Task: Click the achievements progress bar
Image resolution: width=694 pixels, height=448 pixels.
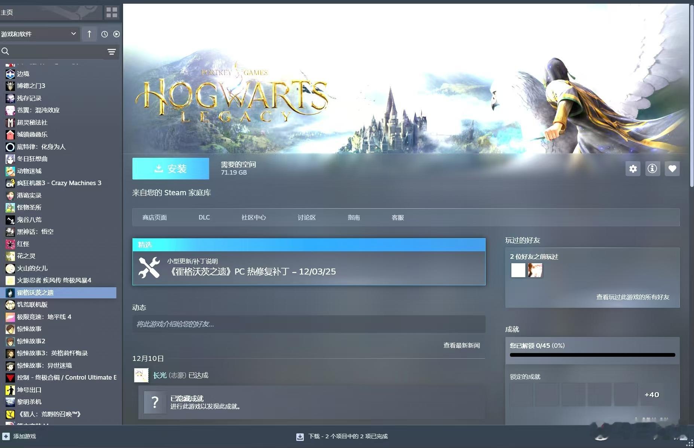Action: pos(591,355)
